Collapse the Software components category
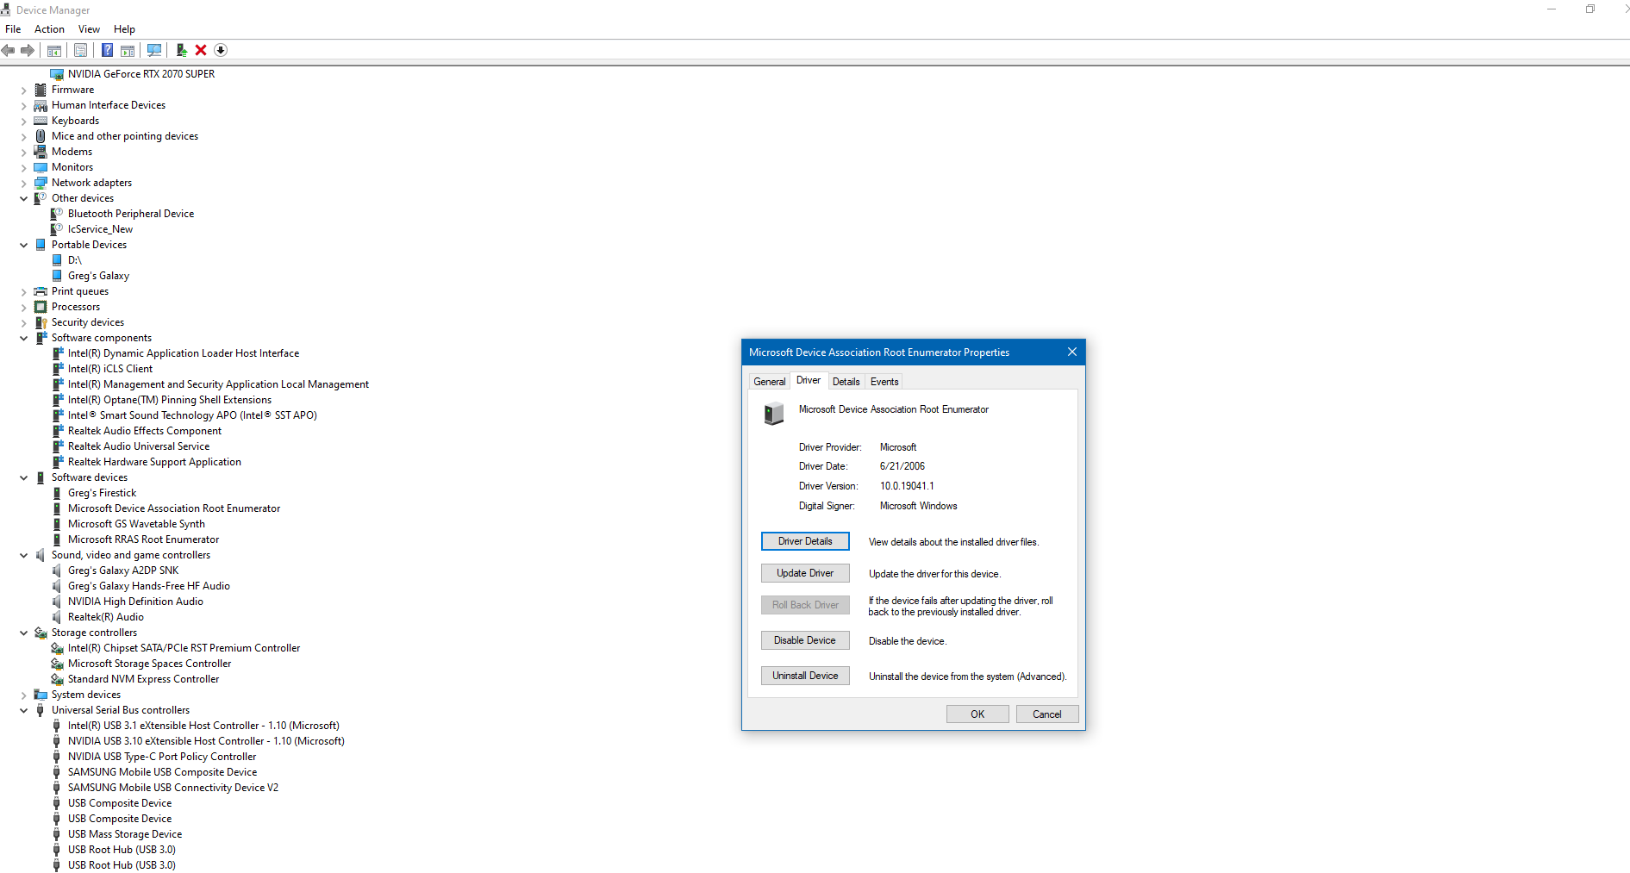 pos(24,338)
